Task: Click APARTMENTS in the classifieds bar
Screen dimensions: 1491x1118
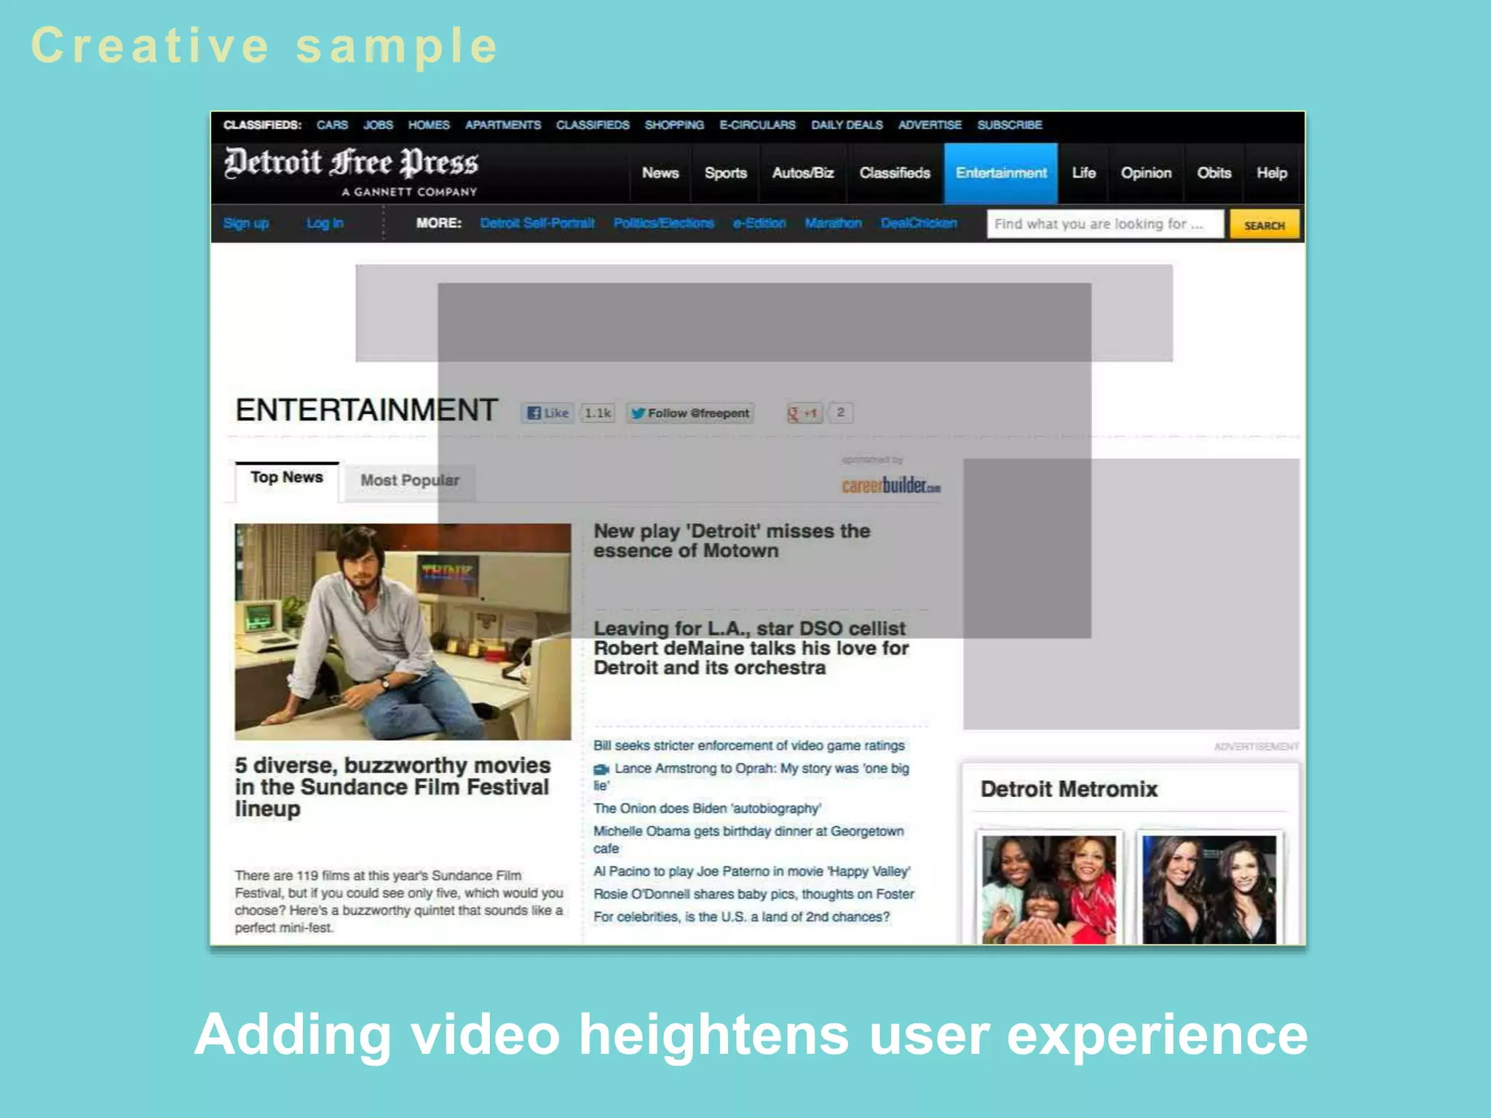Action: pos(503,125)
